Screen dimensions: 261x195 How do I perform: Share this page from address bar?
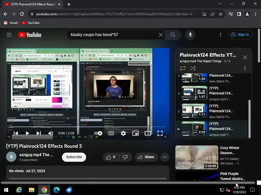(x=212, y=14)
